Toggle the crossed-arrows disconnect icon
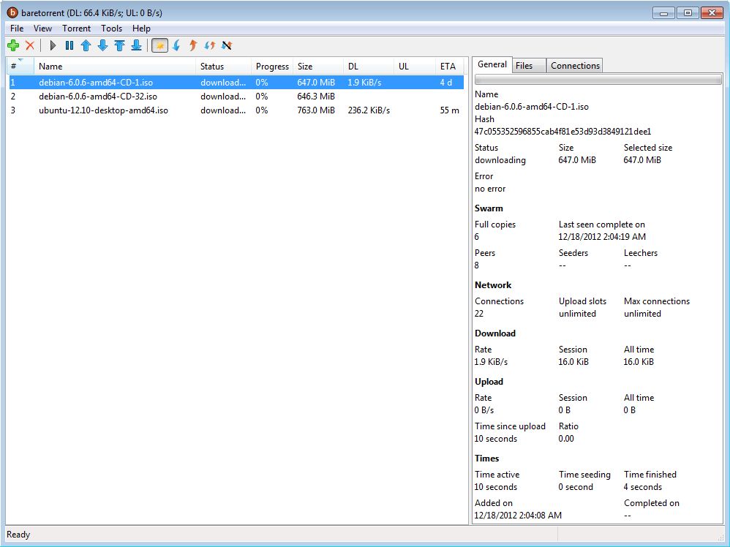 coord(227,45)
